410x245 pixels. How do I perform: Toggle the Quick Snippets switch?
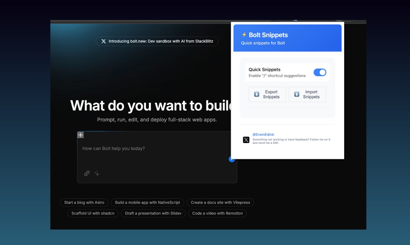pyautogui.click(x=320, y=73)
